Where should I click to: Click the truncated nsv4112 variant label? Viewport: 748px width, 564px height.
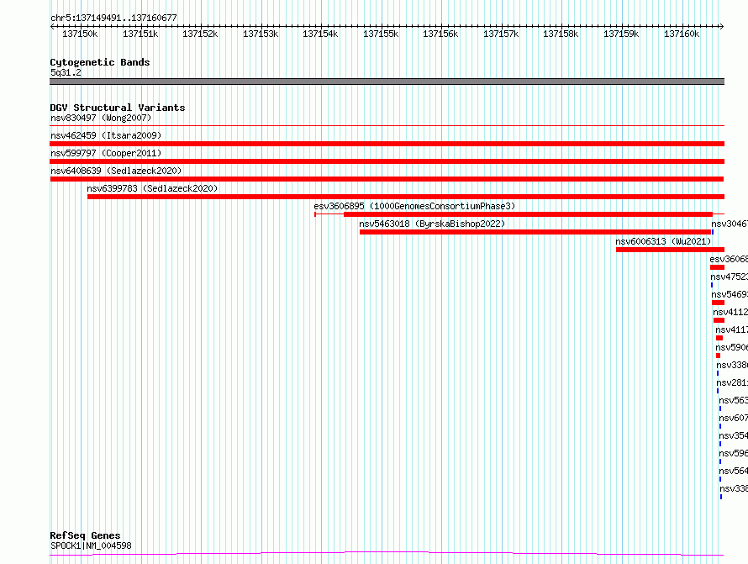coord(730,312)
